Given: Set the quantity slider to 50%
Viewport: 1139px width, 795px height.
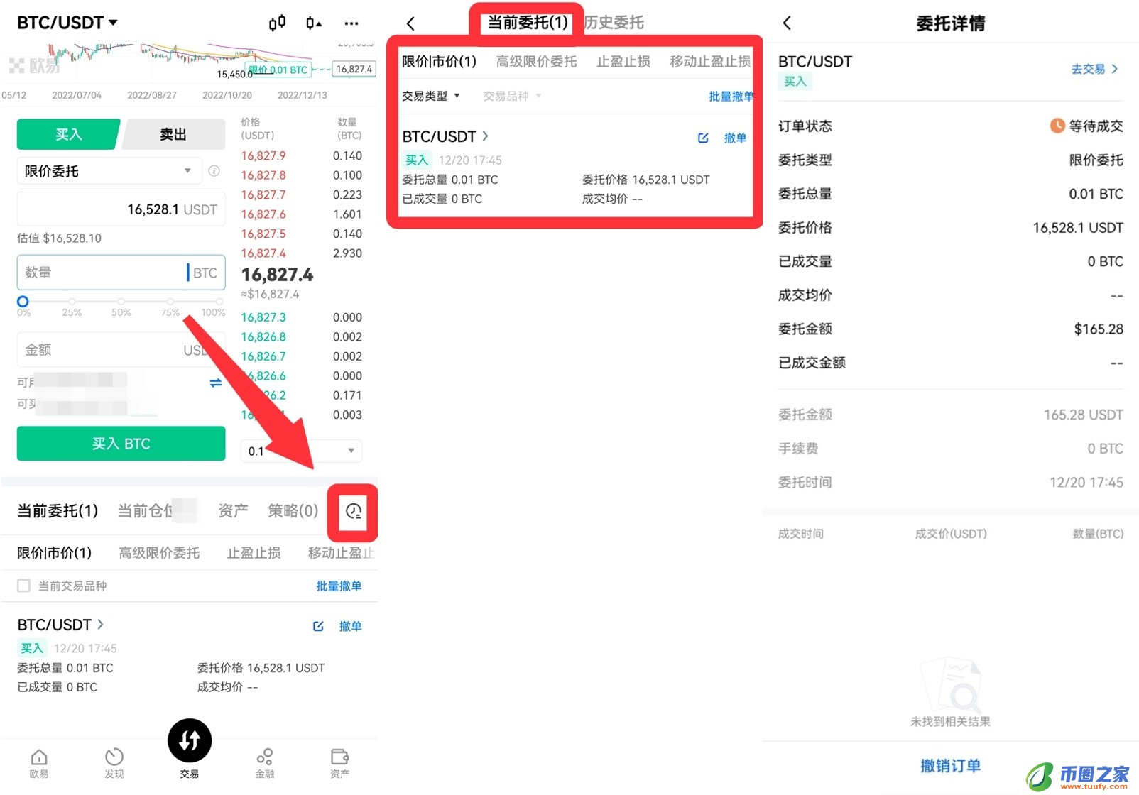Looking at the screenshot, I should pyautogui.click(x=121, y=302).
